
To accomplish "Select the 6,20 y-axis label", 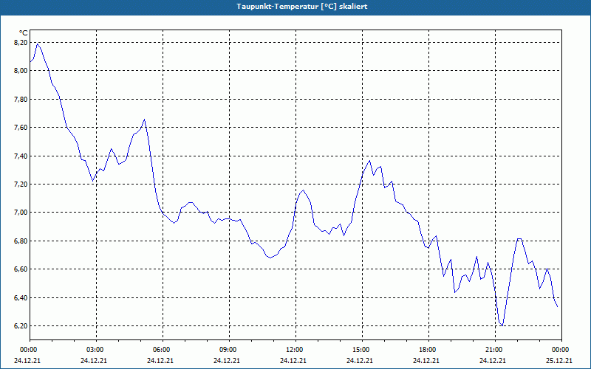I will click(21, 326).
